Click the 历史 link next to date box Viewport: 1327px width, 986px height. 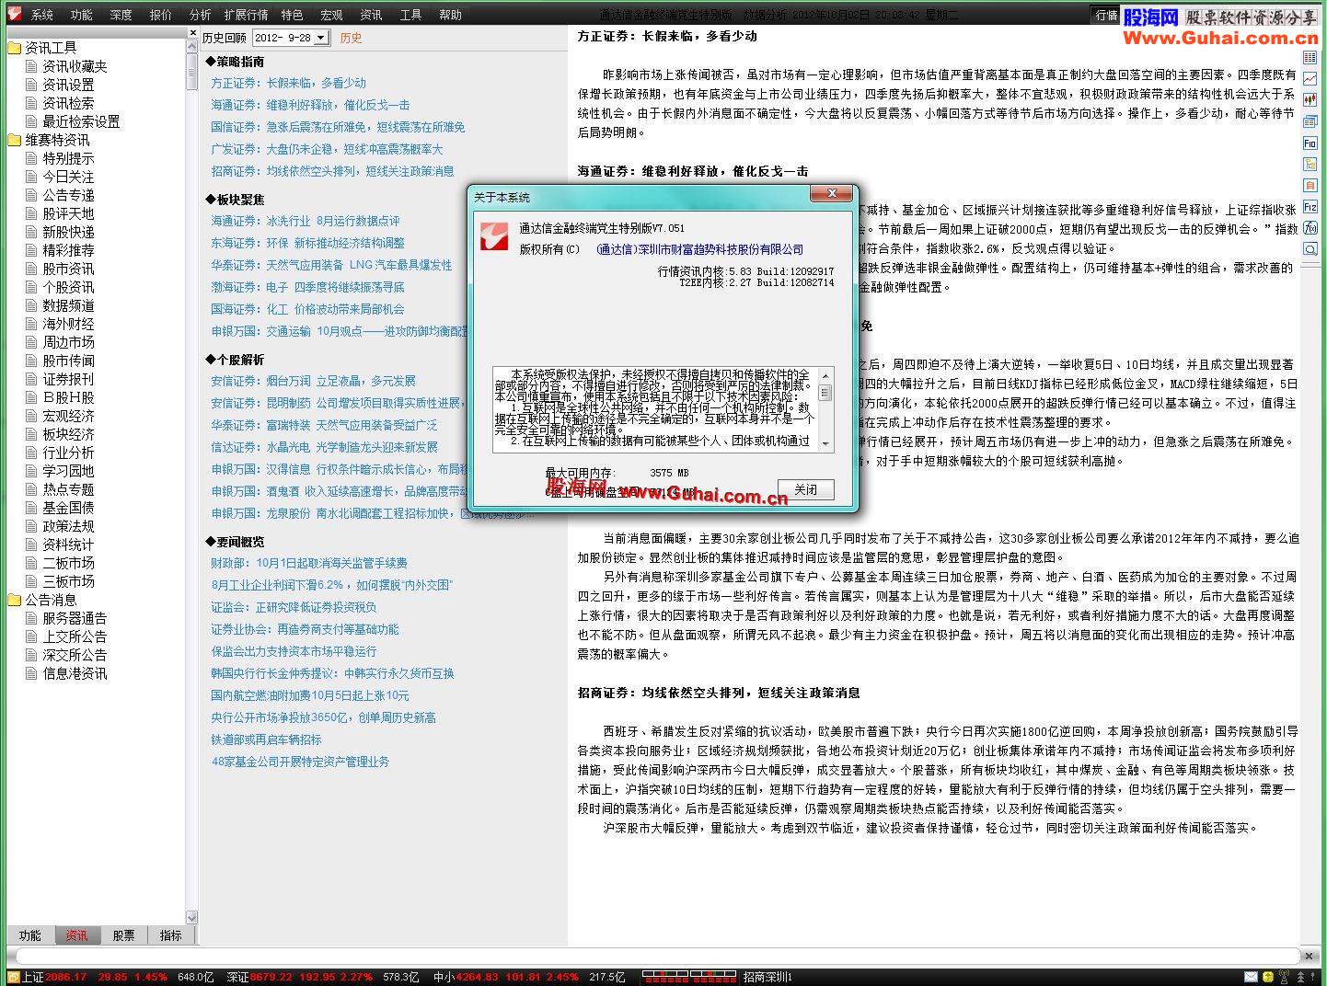352,38
